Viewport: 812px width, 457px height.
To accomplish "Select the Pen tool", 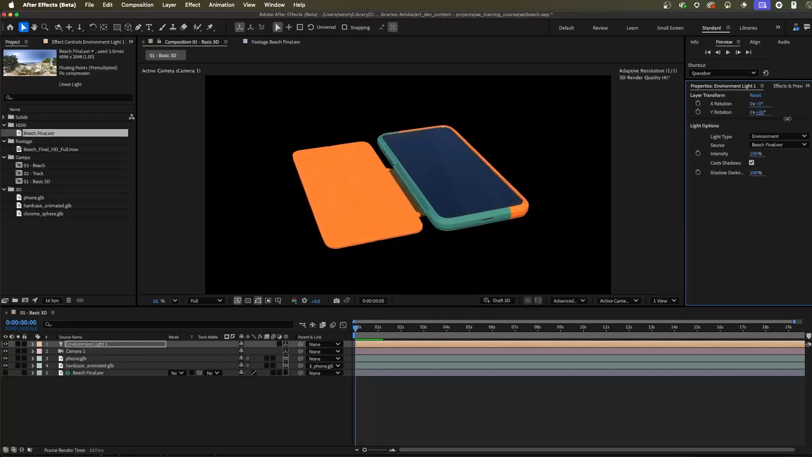I will pos(138,28).
